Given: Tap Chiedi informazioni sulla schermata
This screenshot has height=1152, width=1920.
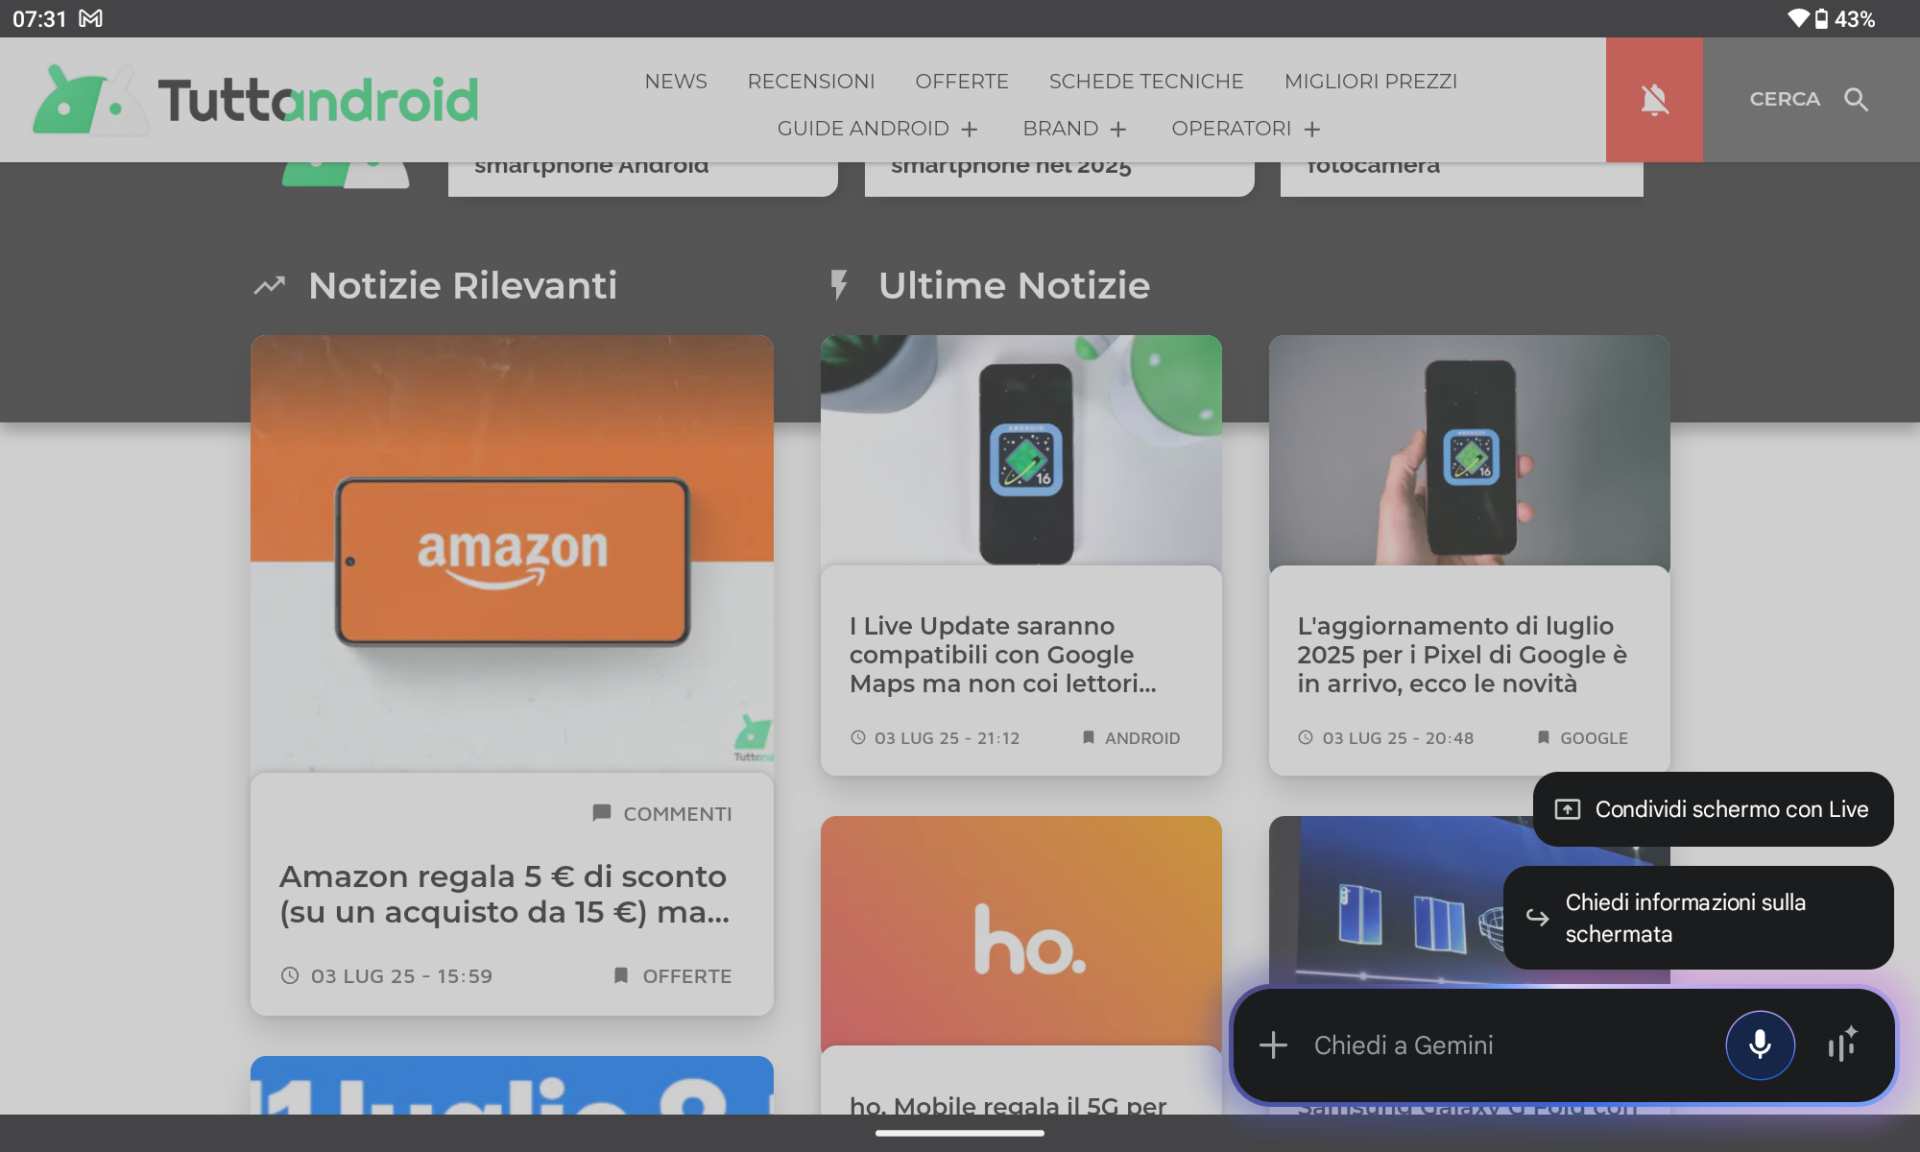Looking at the screenshot, I should tap(1698, 918).
